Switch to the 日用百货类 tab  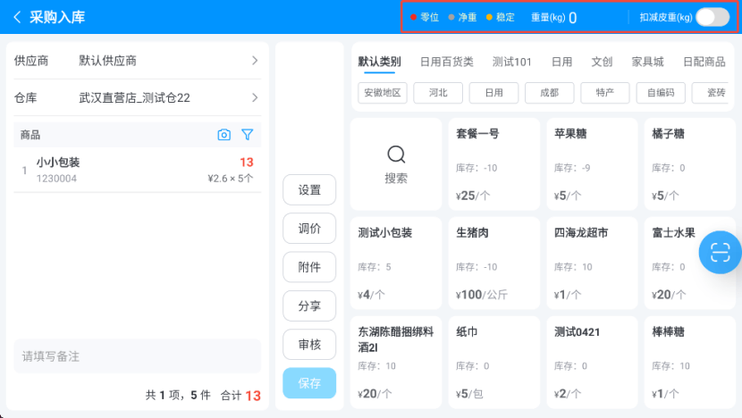point(446,62)
